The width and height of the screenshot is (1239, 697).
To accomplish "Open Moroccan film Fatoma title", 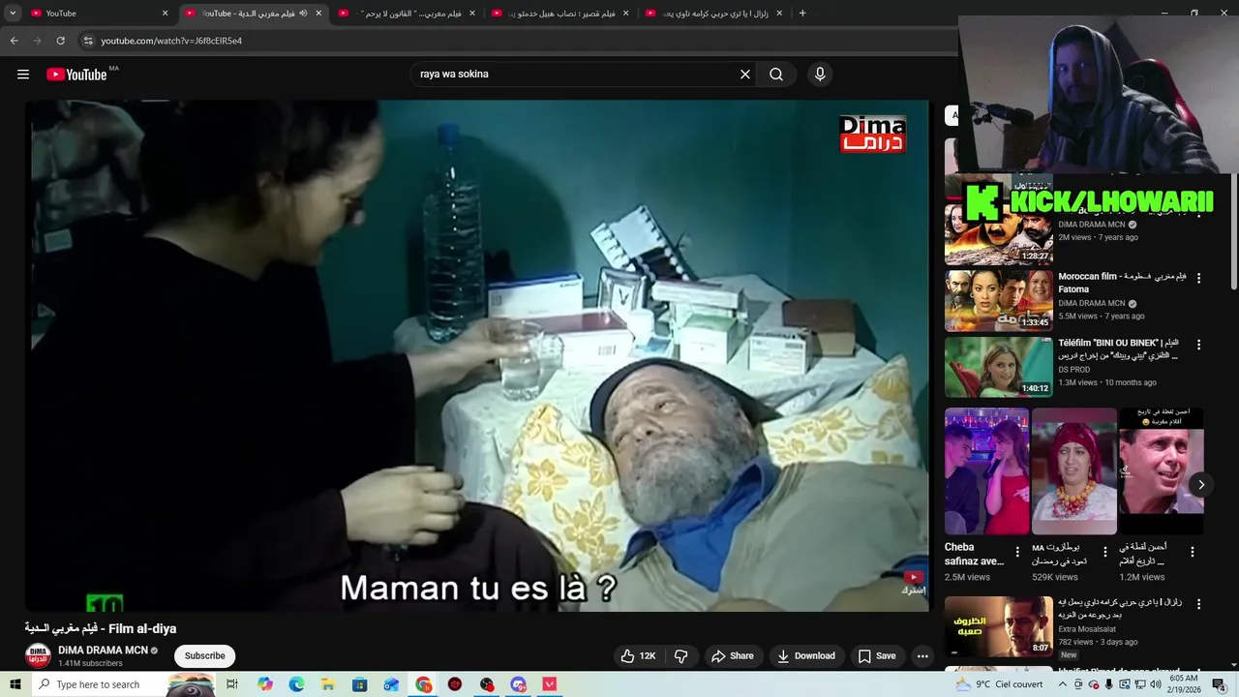I will 1122,283.
